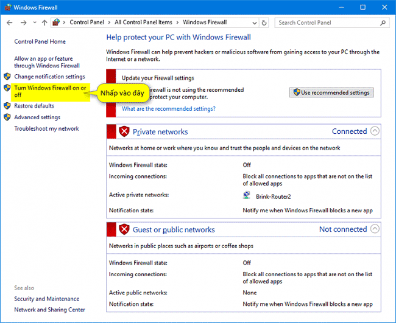Click Help protect your PC with Windows Firewall heading

coord(179,37)
